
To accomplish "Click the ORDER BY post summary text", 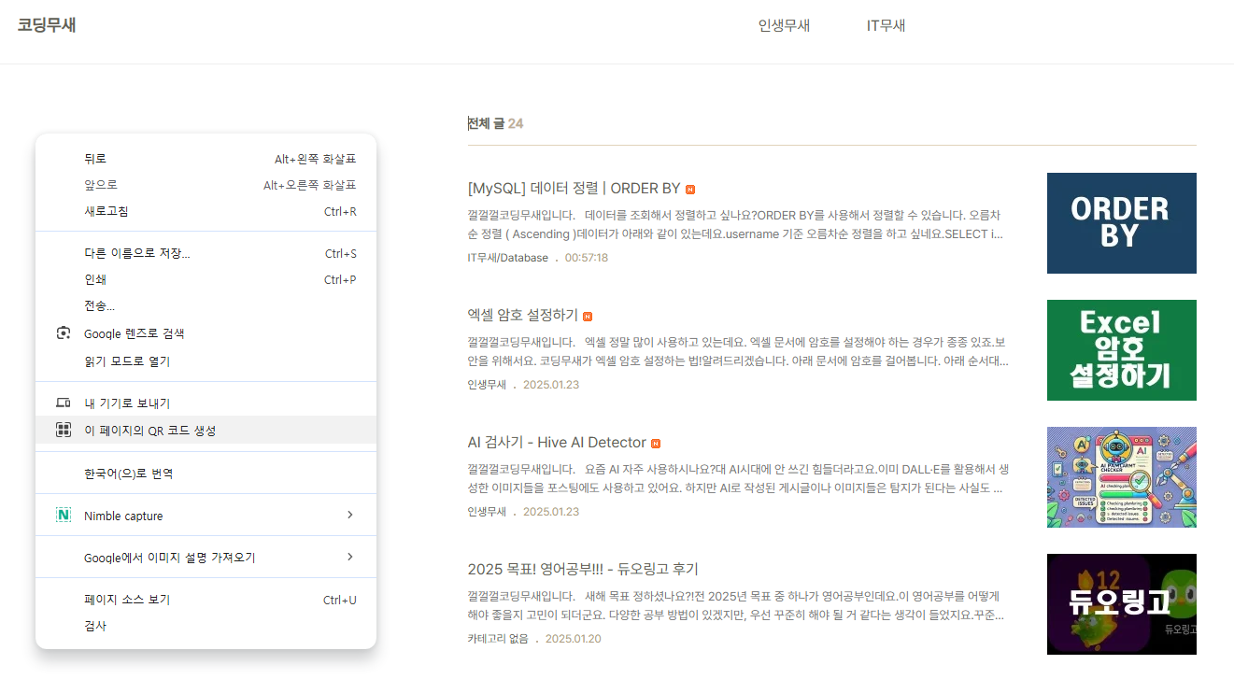I will [x=738, y=224].
